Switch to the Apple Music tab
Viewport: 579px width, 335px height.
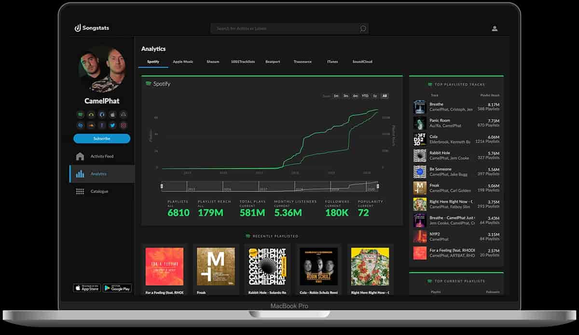click(x=183, y=62)
